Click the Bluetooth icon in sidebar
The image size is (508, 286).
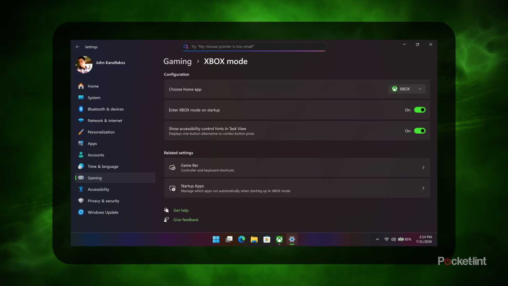81,109
